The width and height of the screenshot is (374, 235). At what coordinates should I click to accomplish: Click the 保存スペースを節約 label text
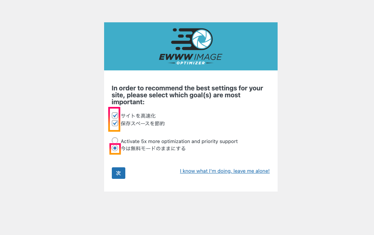[x=143, y=123]
